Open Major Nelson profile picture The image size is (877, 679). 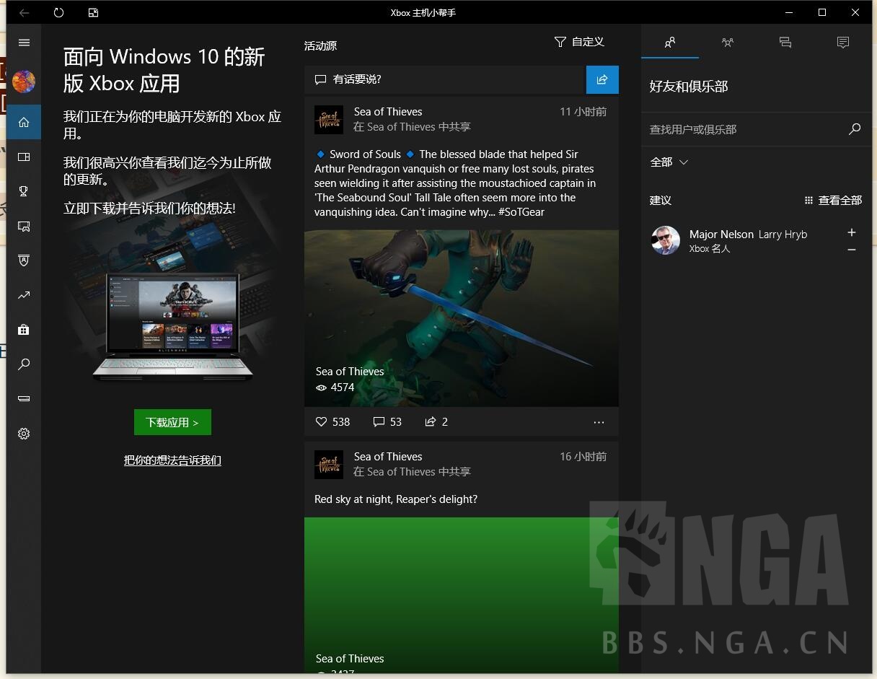(666, 240)
